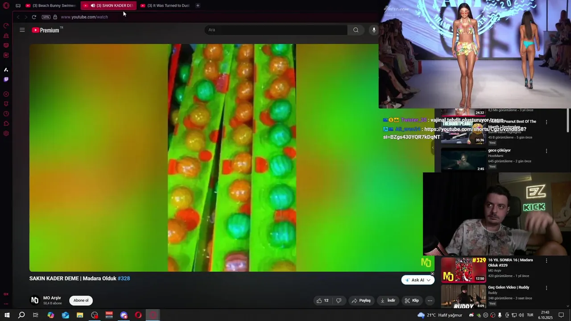Switch to 'It Was Turned to Dust' tab
The height and width of the screenshot is (321, 571).
point(166,5)
